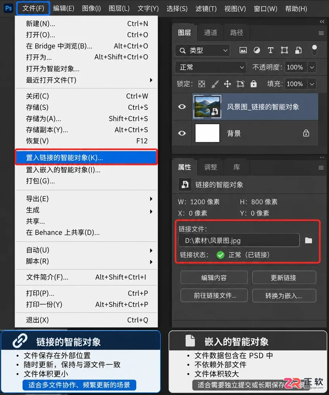Collapse the properties panel double-arrow icon
329x395 pixels.
[x=322, y=157]
